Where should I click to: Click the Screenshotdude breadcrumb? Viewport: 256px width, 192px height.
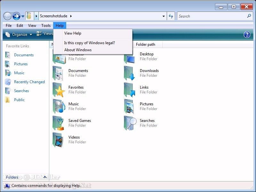click(53, 16)
